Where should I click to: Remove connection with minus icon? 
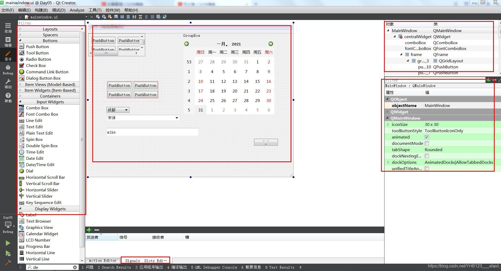[97, 230]
